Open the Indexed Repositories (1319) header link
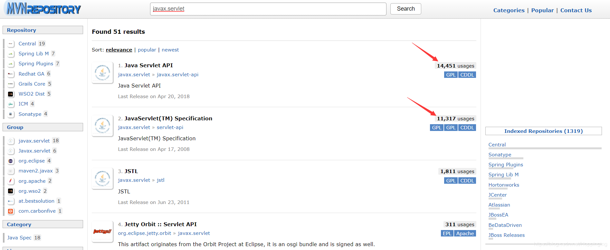Screen dimensions: 610x250 pos(543,131)
